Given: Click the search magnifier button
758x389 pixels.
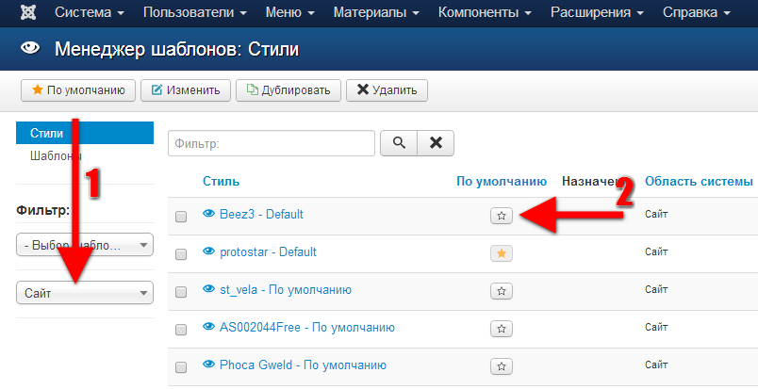Looking at the screenshot, I should 399,143.
